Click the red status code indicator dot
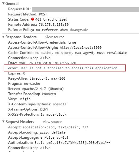This screenshot has width=139, height=152. coord(33,19)
